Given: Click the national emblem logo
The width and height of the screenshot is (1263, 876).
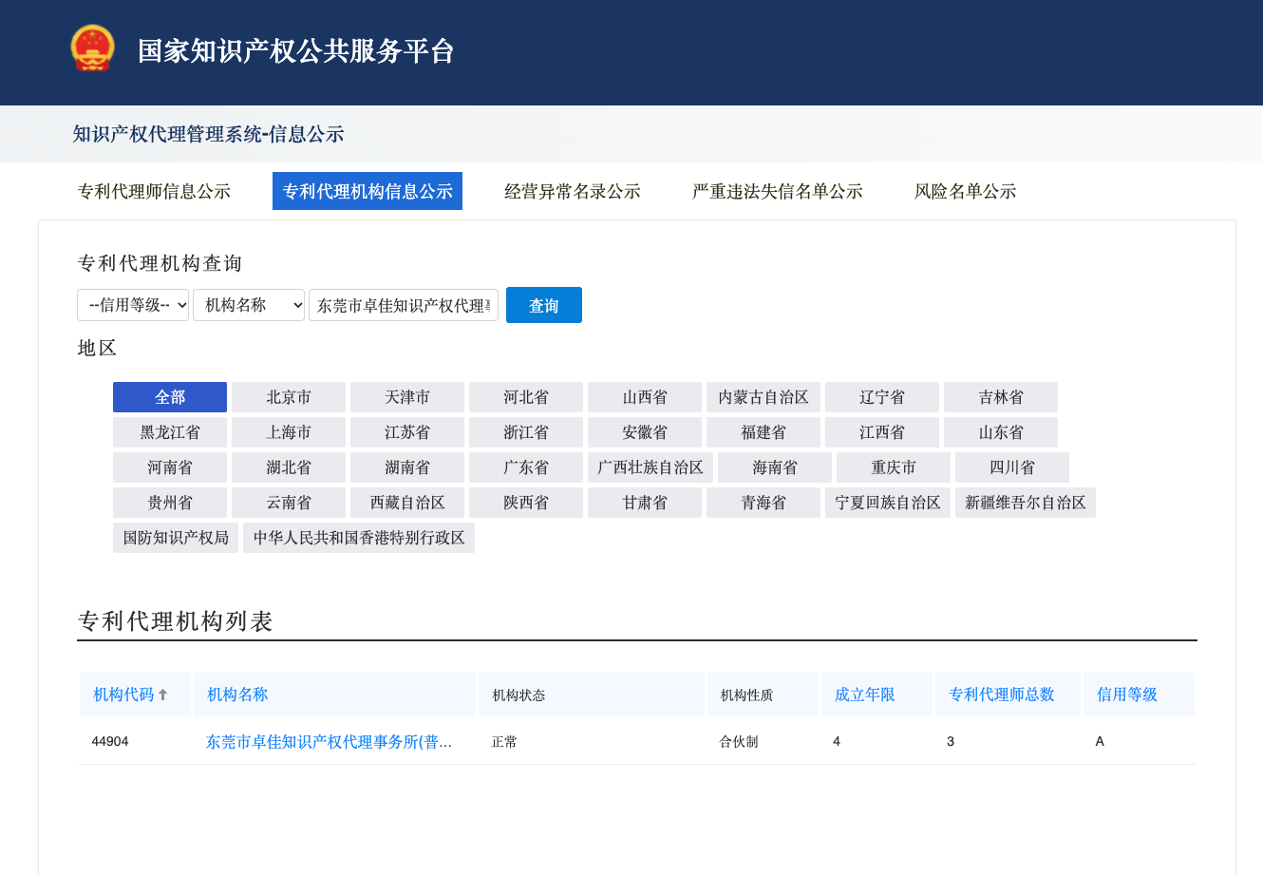Looking at the screenshot, I should (x=92, y=48).
